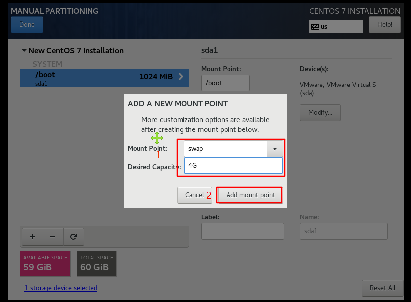
Task: Select the /boot sda1 partition row
Action: [x=104, y=78]
